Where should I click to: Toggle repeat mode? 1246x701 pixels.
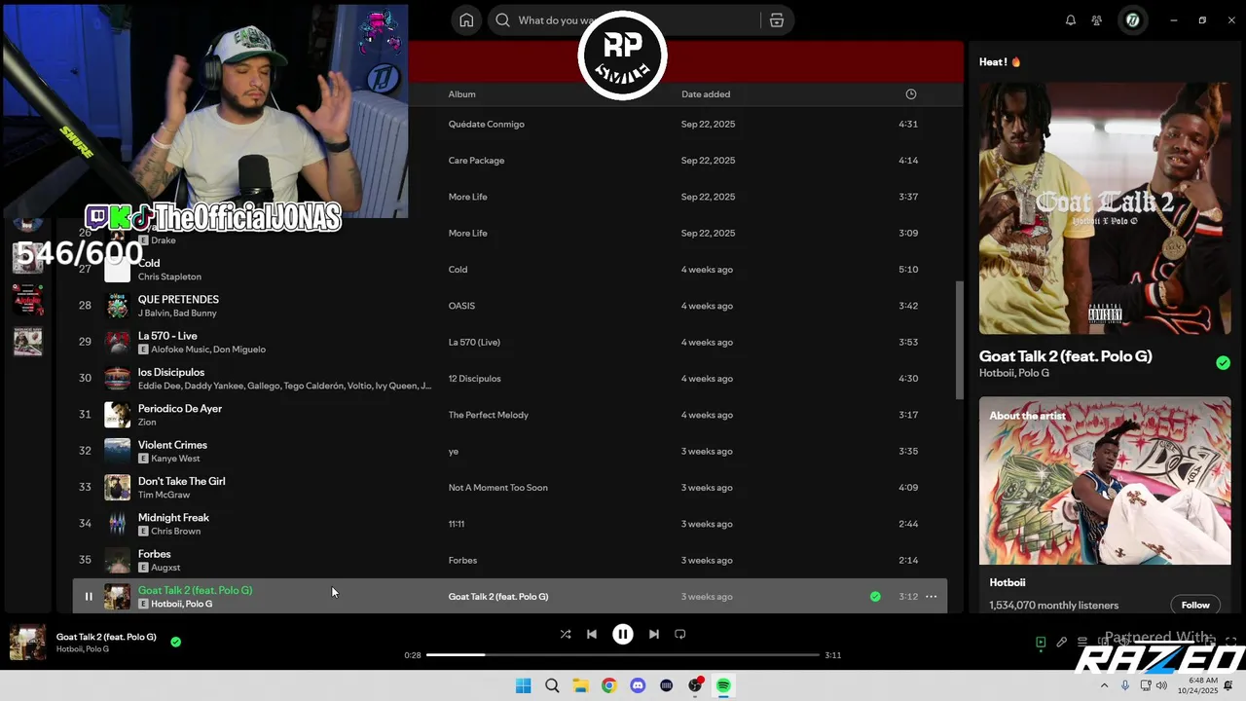tap(680, 634)
